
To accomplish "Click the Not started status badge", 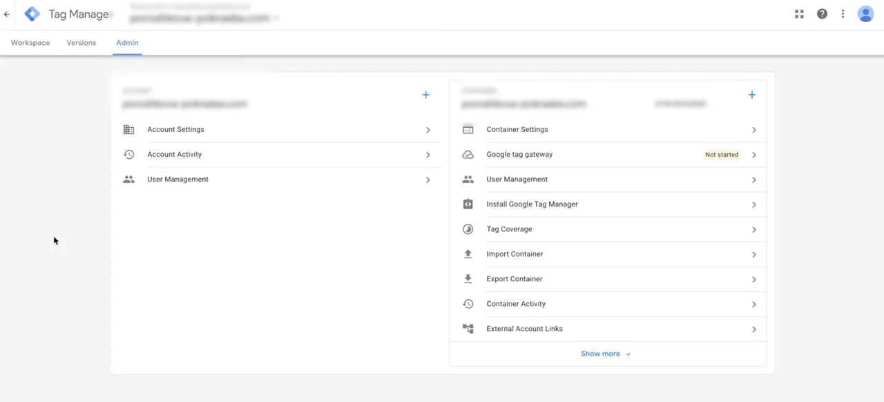I will 722,155.
